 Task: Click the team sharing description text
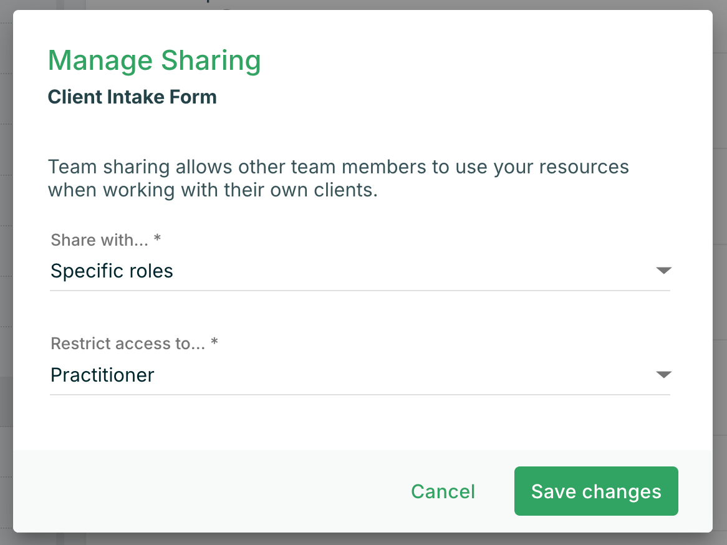coord(338,168)
